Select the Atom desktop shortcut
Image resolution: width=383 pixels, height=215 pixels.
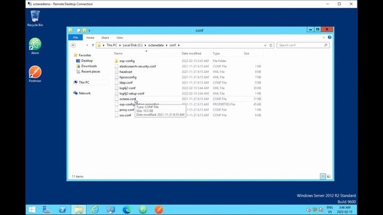click(x=35, y=46)
